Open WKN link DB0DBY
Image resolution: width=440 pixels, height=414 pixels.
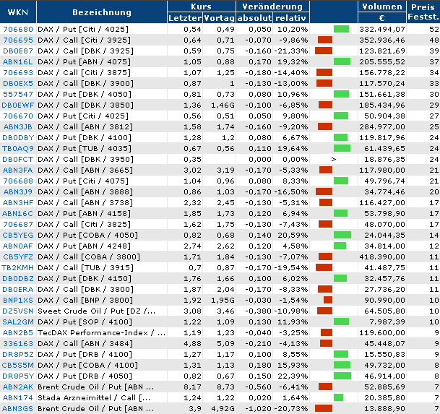pyautogui.click(x=18, y=138)
